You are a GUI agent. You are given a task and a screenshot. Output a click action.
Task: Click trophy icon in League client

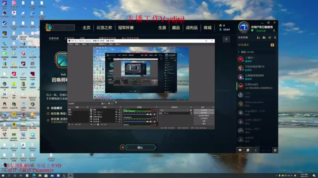(226, 39)
